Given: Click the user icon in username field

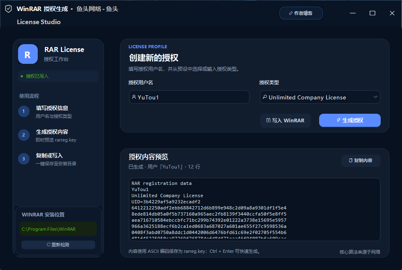Looking at the screenshot, I should point(134,97).
